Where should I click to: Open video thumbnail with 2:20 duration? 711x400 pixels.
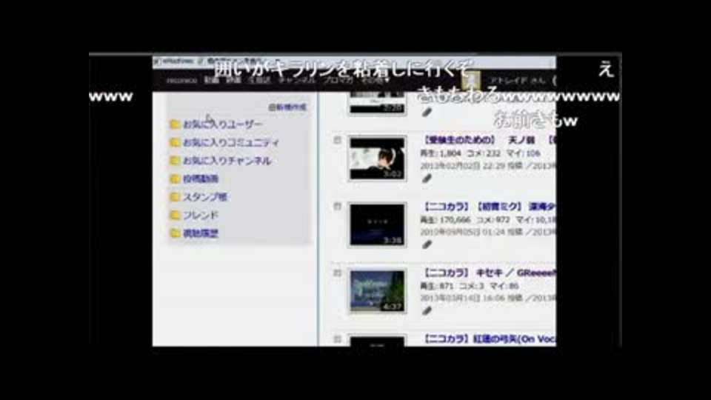(377, 104)
